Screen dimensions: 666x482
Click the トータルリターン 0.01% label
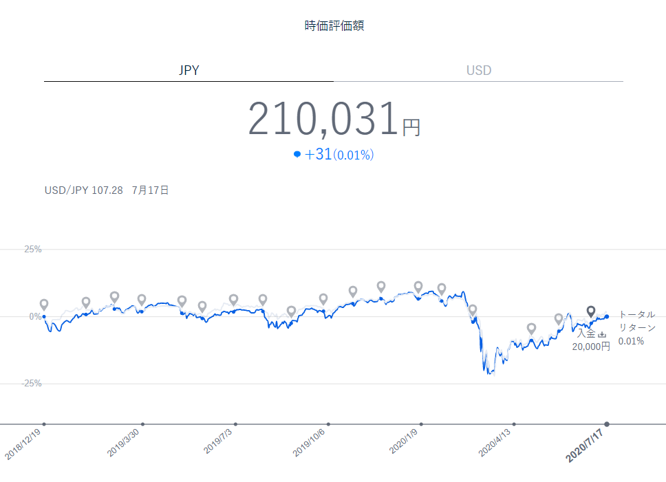pyautogui.click(x=636, y=327)
